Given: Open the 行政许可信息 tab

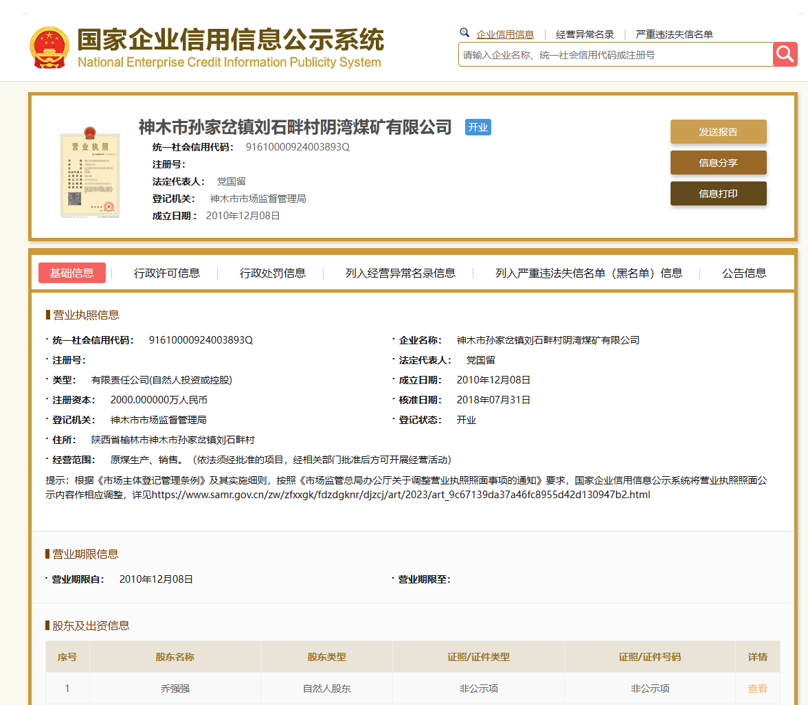Looking at the screenshot, I should point(167,273).
